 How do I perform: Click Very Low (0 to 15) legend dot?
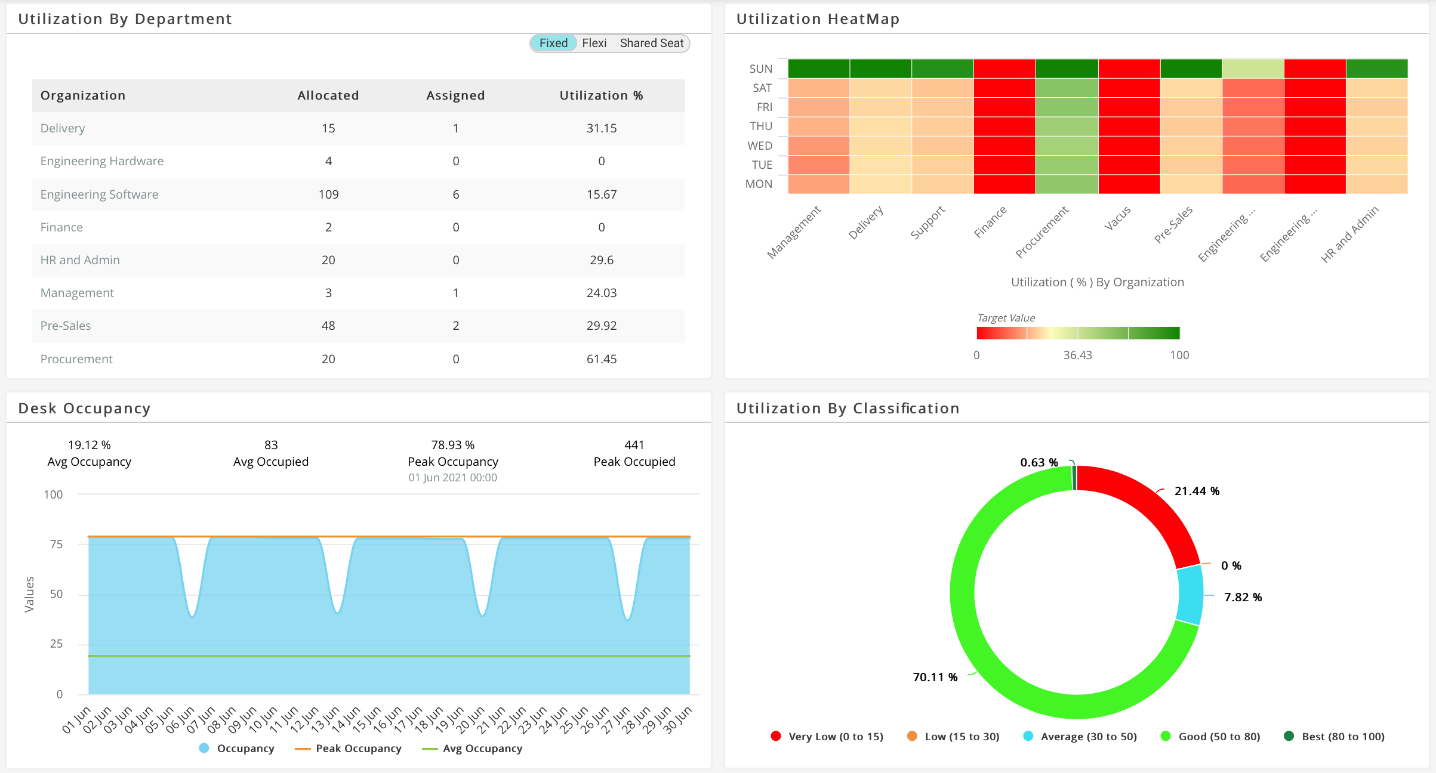(x=776, y=736)
